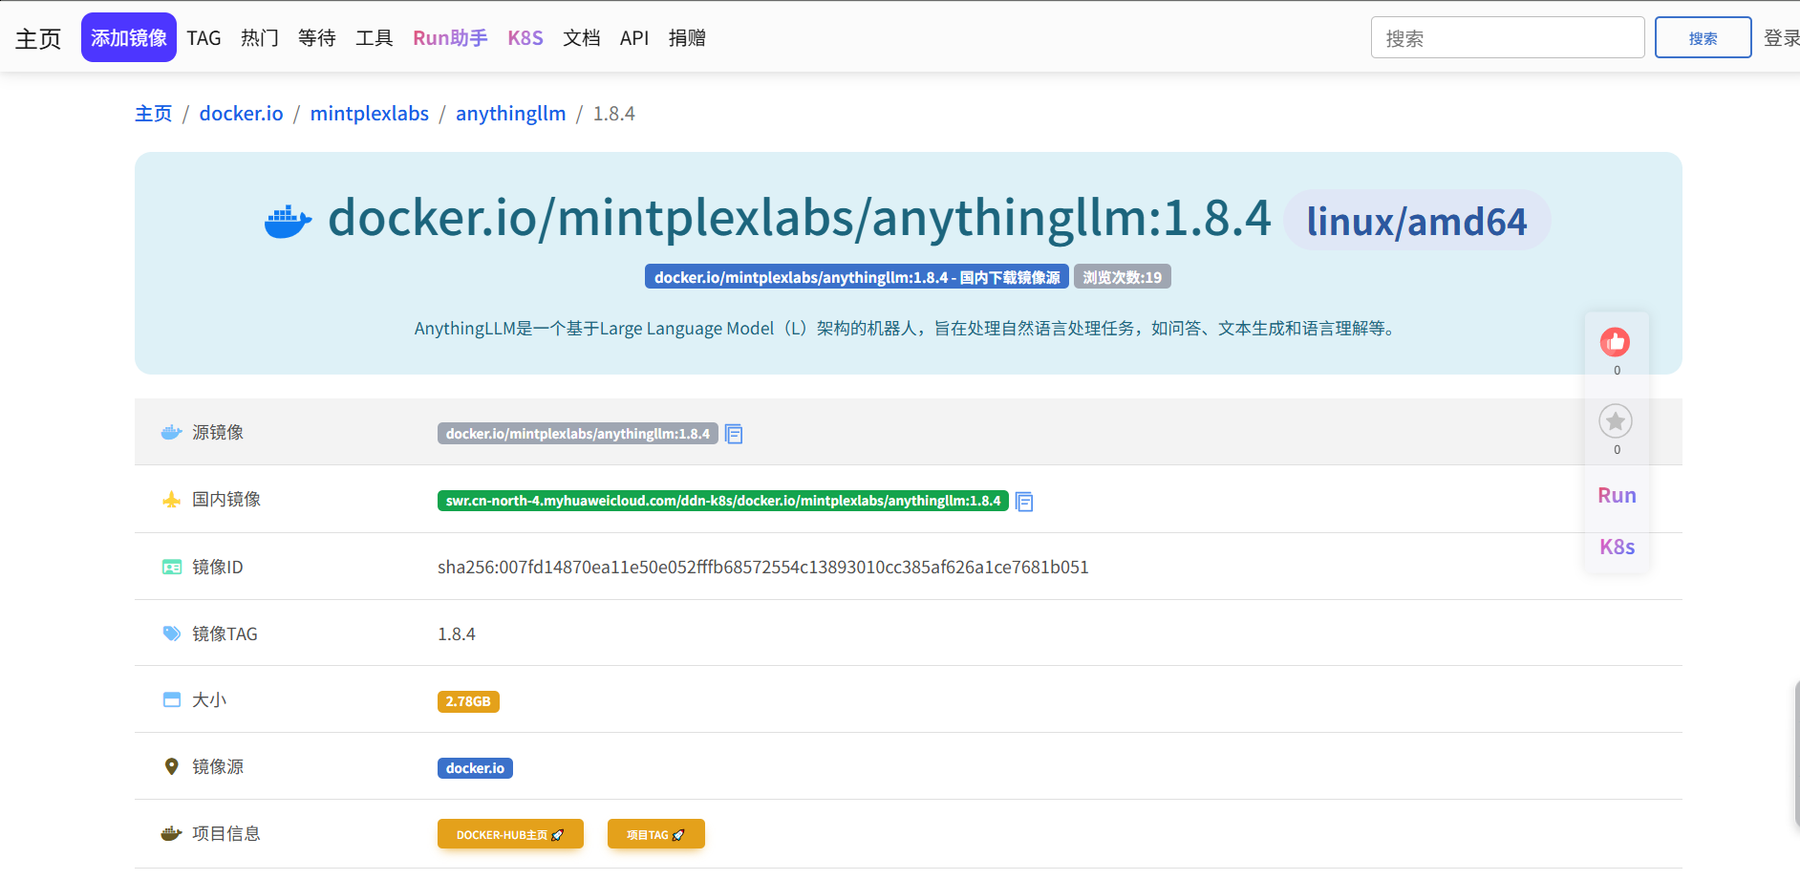Copy the source image name icon

pos(734,434)
